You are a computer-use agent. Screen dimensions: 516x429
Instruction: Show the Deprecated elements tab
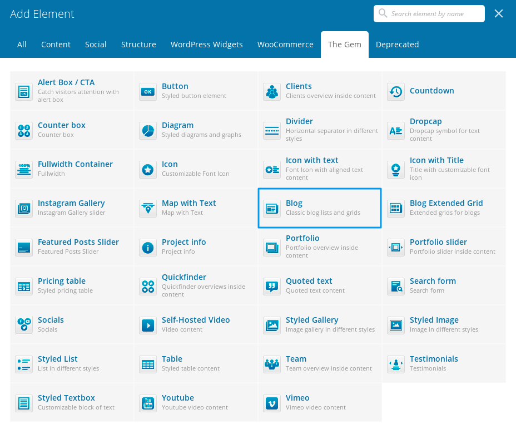[397, 45]
